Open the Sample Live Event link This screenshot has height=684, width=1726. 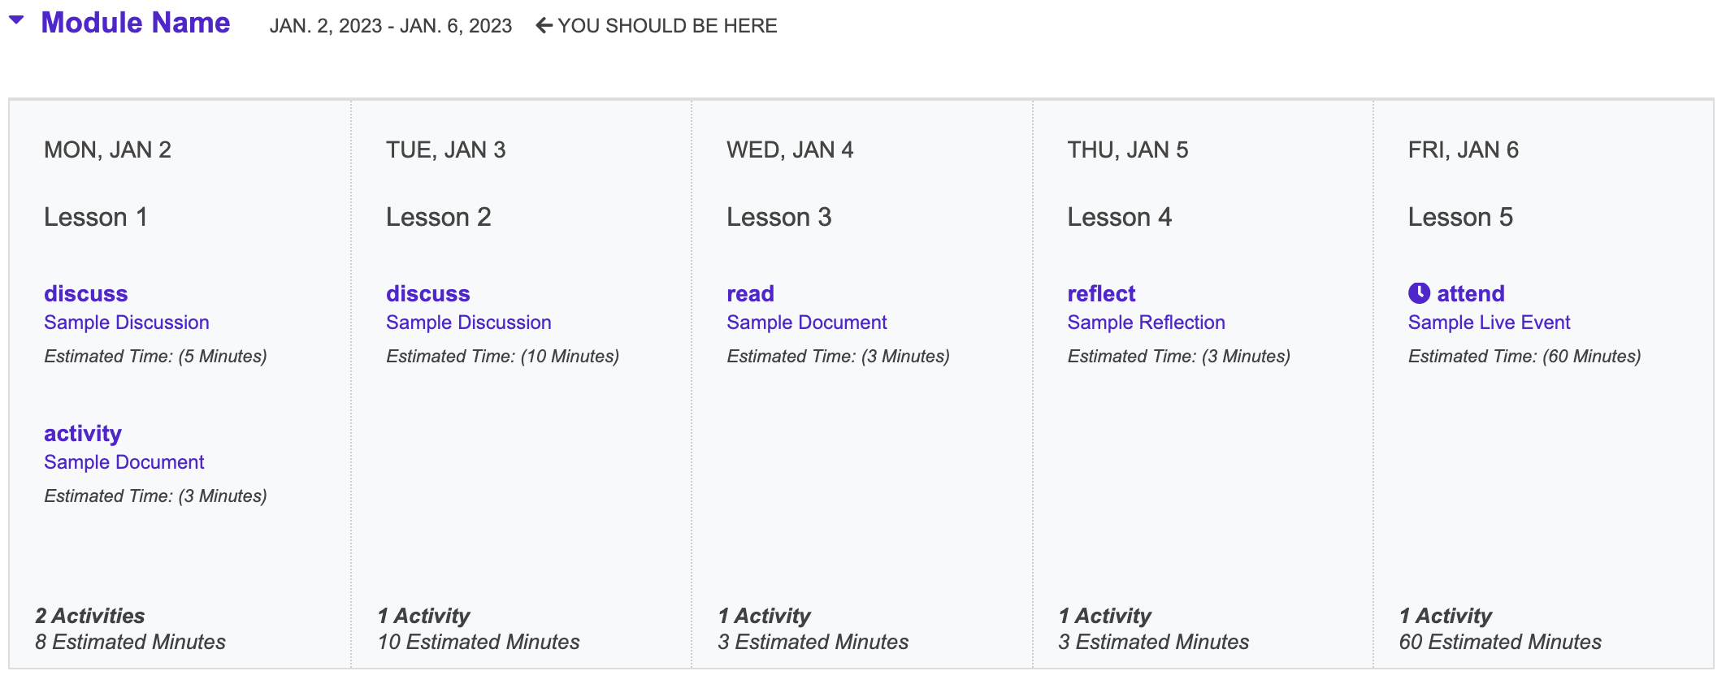1489,323
